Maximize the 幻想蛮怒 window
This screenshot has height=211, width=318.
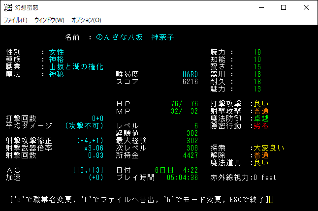283,7
